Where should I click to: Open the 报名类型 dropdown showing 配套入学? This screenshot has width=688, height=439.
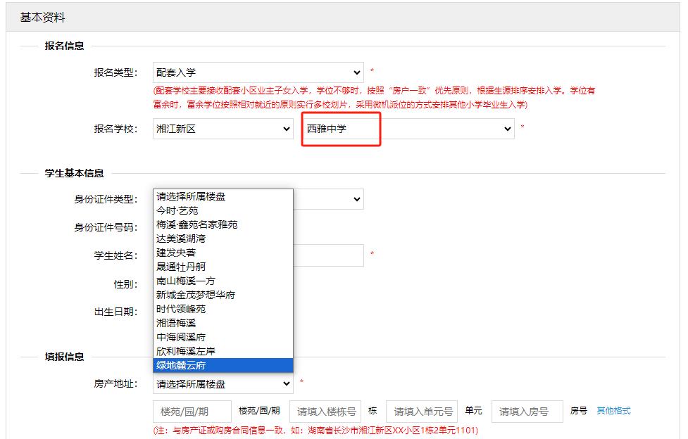pyautogui.click(x=258, y=72)
